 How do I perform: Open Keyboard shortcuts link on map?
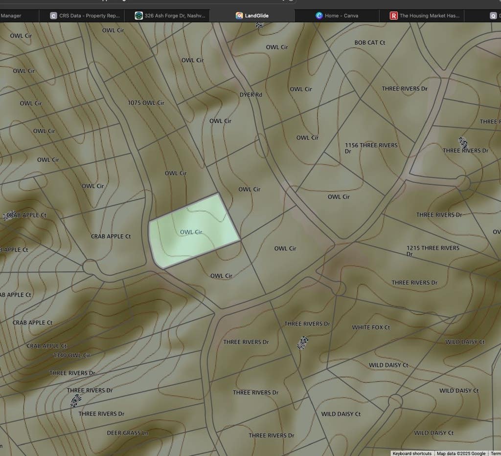(412, 453)
